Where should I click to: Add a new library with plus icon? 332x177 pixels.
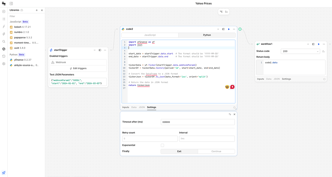[x=37, y=10]
